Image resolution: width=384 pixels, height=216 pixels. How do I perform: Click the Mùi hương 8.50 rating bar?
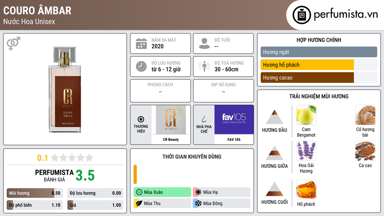(x=34, y=193)
